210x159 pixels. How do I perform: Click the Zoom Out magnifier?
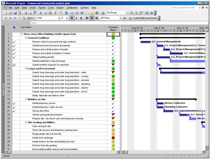136,13
